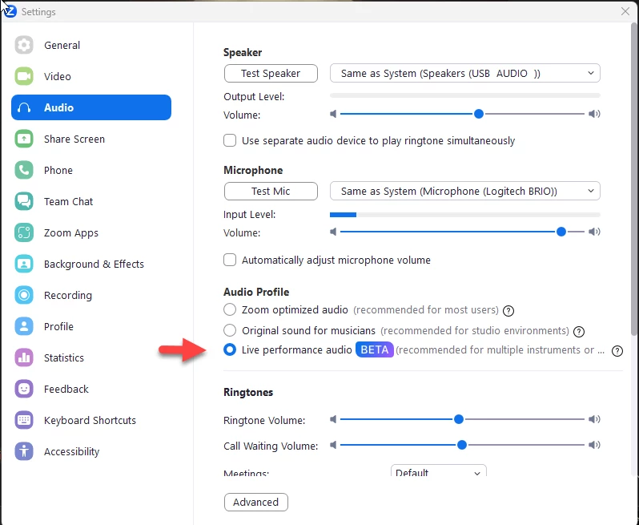Click the settings vertical scrollbar
Image resolution: width=639 pixels, height=525 pixels.
coord(634,180)
